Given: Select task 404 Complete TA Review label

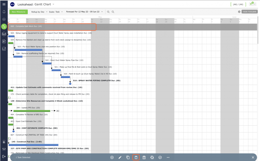Looking at the screenshot, I should pyautogui.click(x=29, y=114).
